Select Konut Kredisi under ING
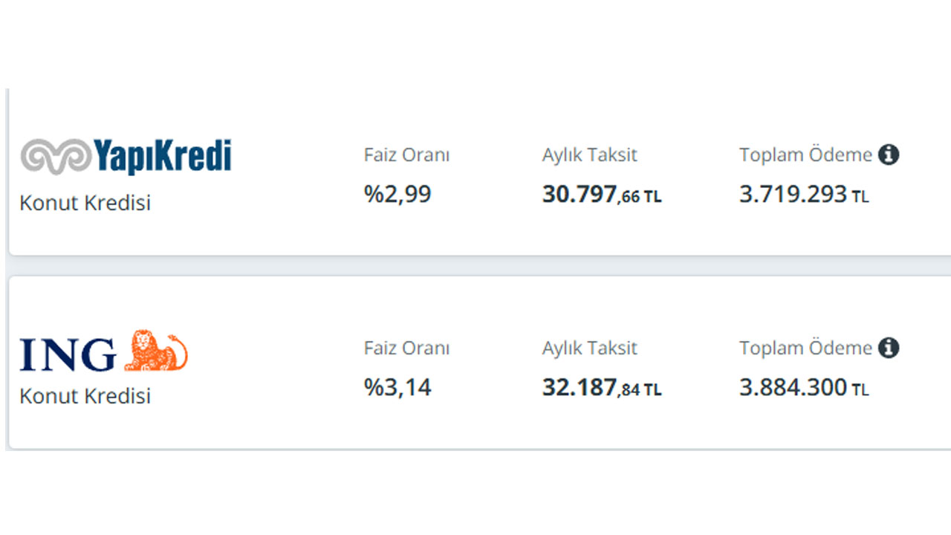This screenshot has width=951, height=535. [x=85, y=396]
